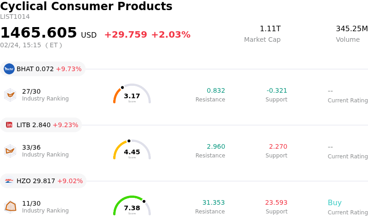Click BHAT resistance value 0.832
This screenshot has height=224, width=368.
coord(216,91)
